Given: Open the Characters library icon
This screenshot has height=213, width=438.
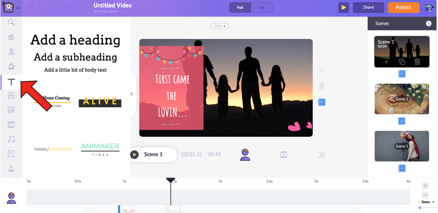Looking at the screenshot, I should pos(11,52).
